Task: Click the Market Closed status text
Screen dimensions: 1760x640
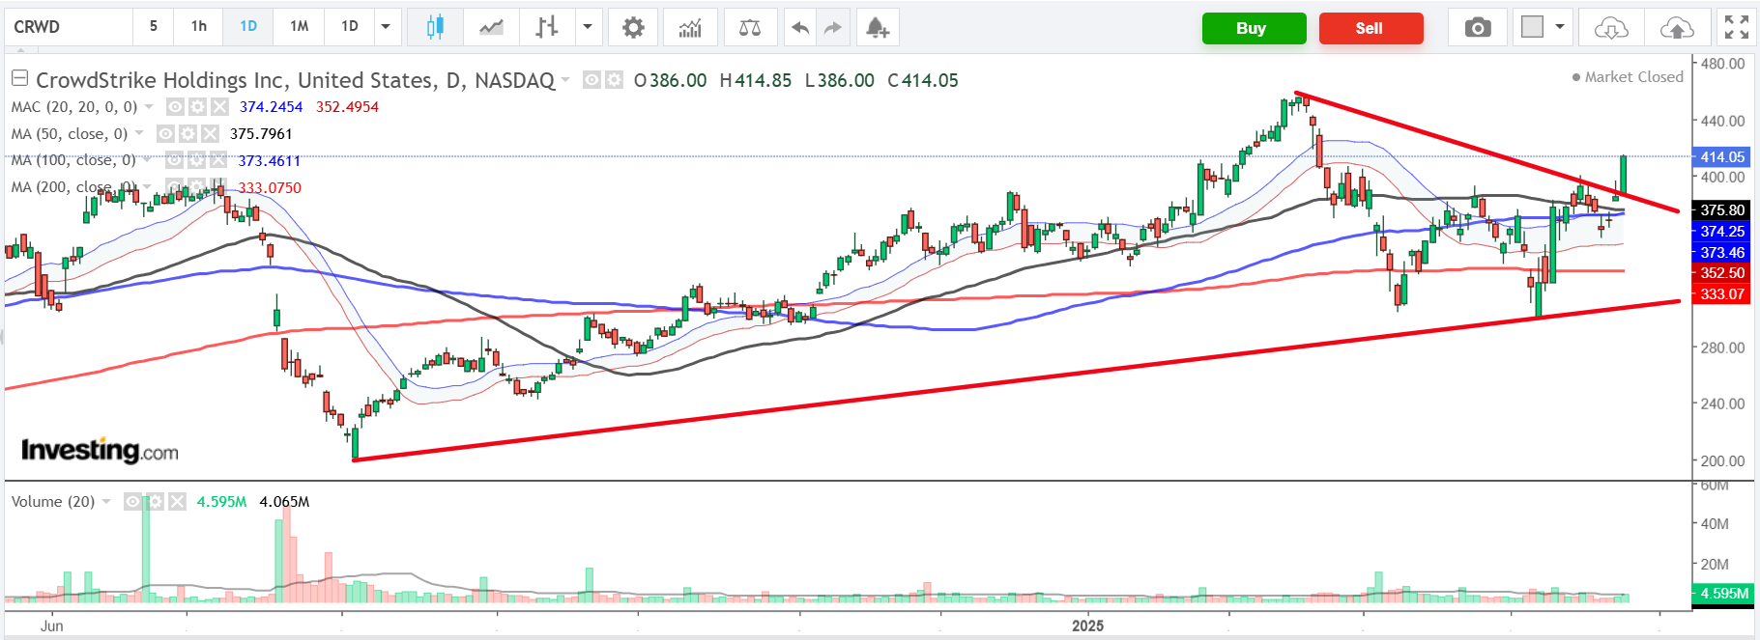Action: pos(1633,77)
